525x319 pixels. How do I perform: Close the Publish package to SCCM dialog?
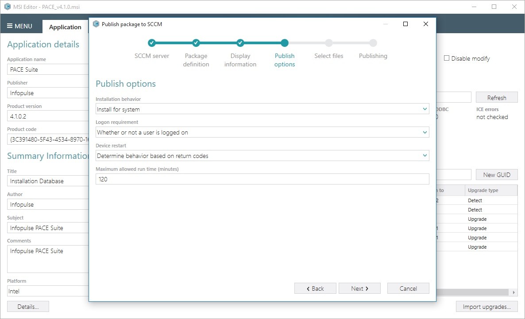(426, 24)
